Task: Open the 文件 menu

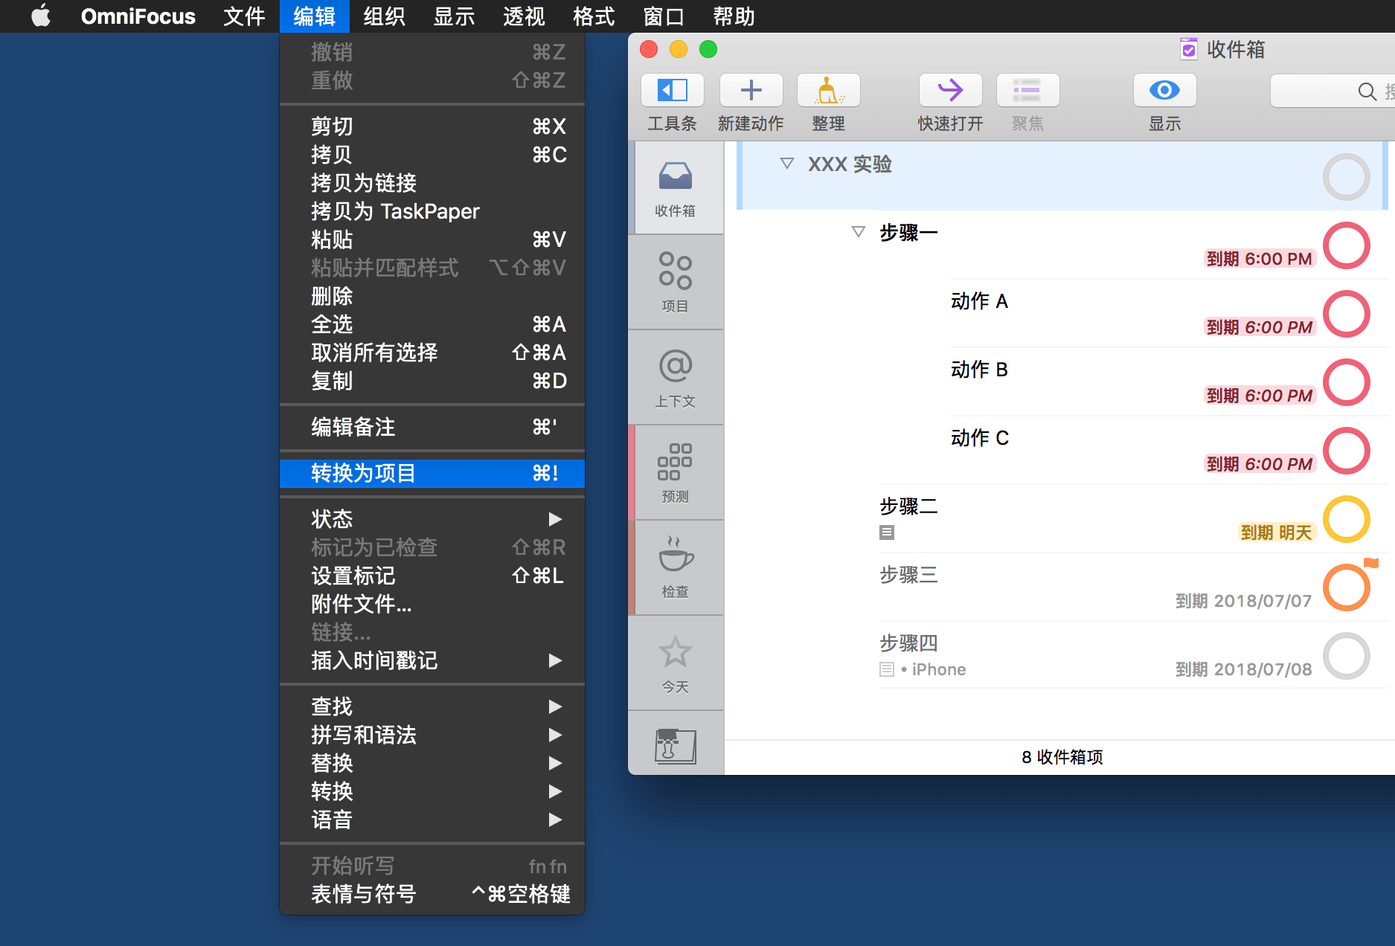Action: tap(244, 16)
